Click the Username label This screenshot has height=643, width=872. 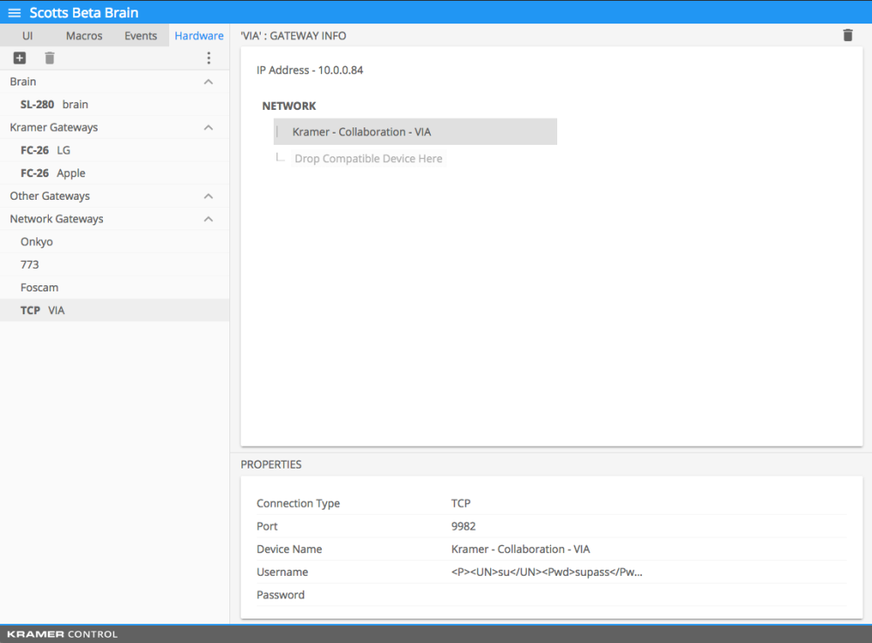click(x=282, y=571)
